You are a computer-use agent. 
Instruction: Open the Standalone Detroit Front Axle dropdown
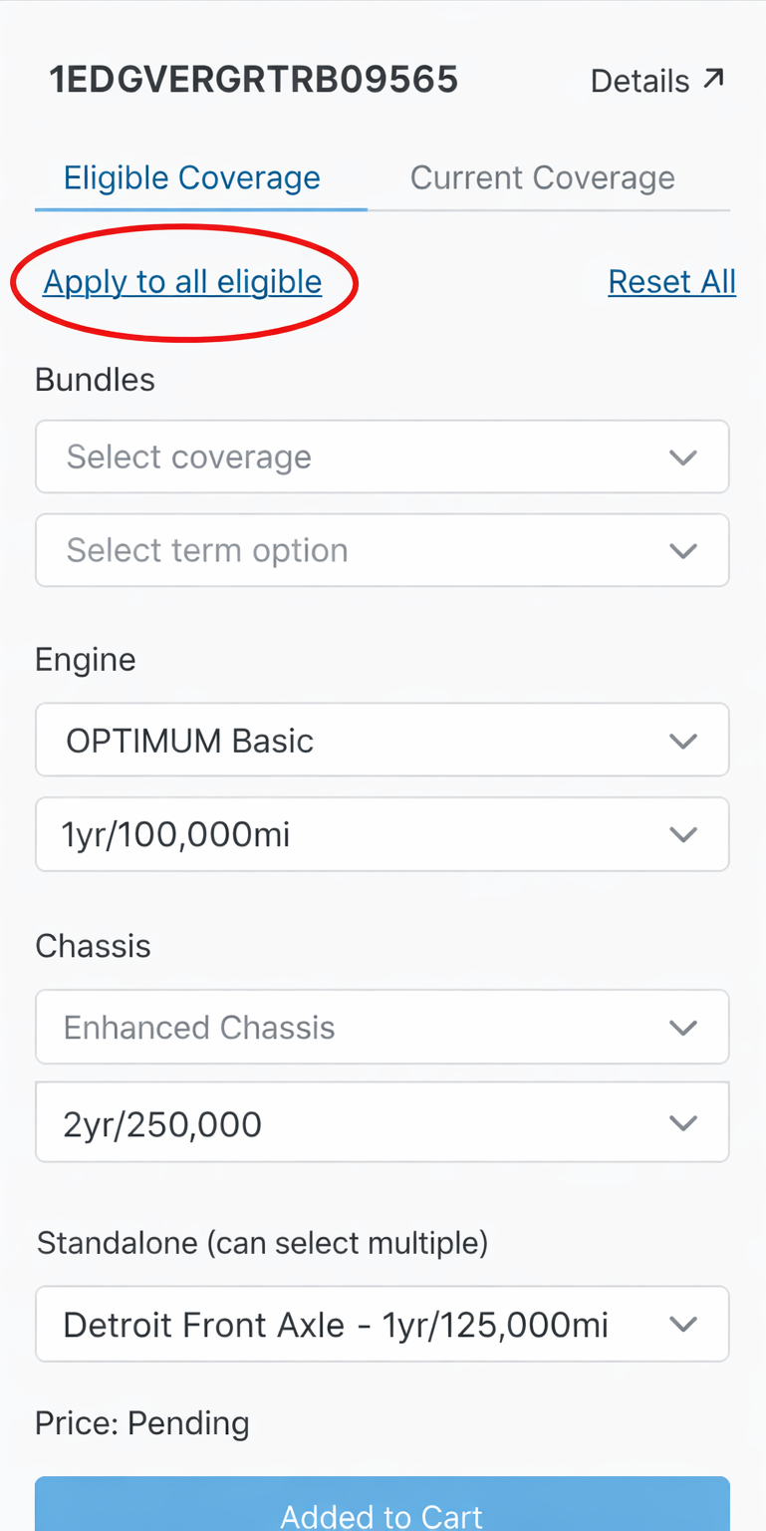point(383,1324)
